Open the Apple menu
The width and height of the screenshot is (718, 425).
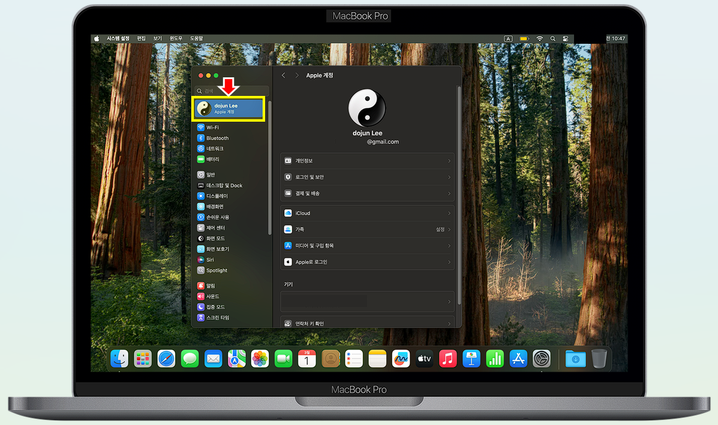97,38
